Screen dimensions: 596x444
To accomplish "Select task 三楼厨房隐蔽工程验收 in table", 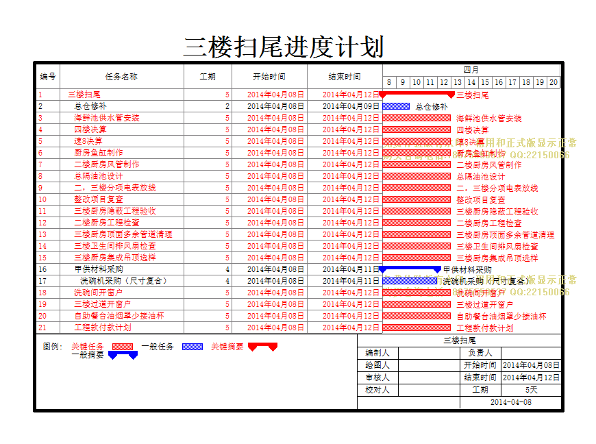I will click(x=115, y=211).
